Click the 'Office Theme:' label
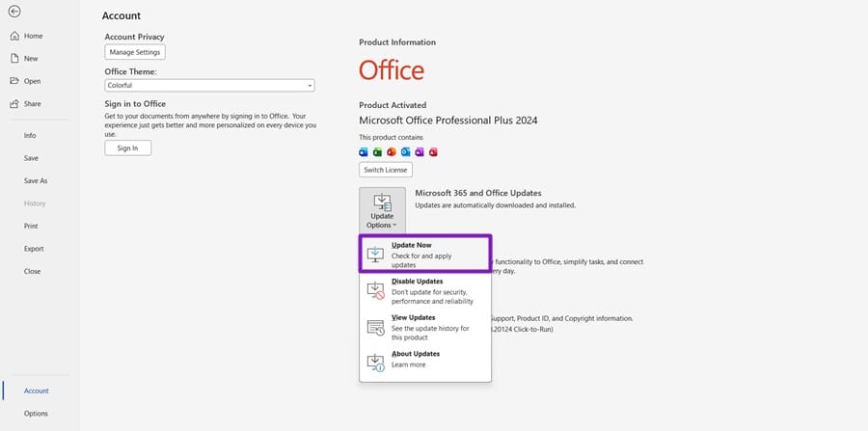 [x=130, y=72]
